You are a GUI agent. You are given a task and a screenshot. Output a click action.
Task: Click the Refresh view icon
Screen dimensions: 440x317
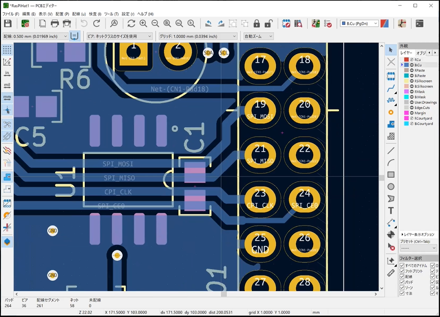tap(131, 24)
